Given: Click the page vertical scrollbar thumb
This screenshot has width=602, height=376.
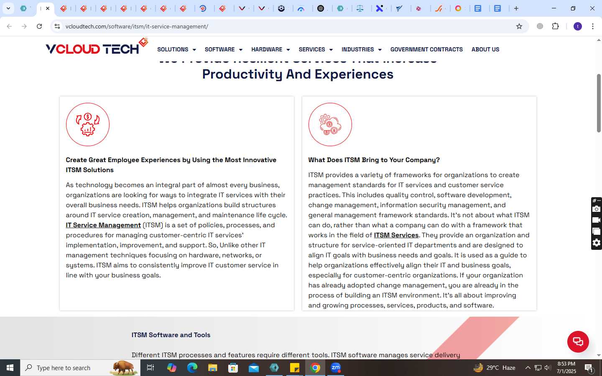Looking at the screenshot, I should (599, 103).
